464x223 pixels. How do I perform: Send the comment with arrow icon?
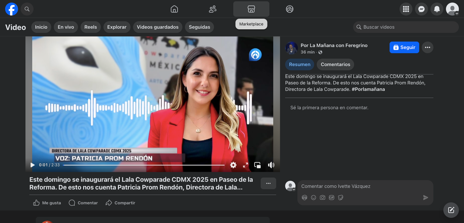click(426, 198)
